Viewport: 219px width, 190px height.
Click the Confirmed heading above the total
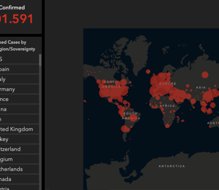(x=12, y=7)
